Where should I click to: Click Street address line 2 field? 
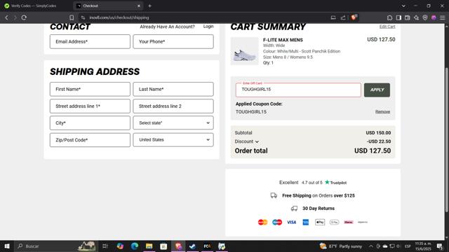(173, 106)
